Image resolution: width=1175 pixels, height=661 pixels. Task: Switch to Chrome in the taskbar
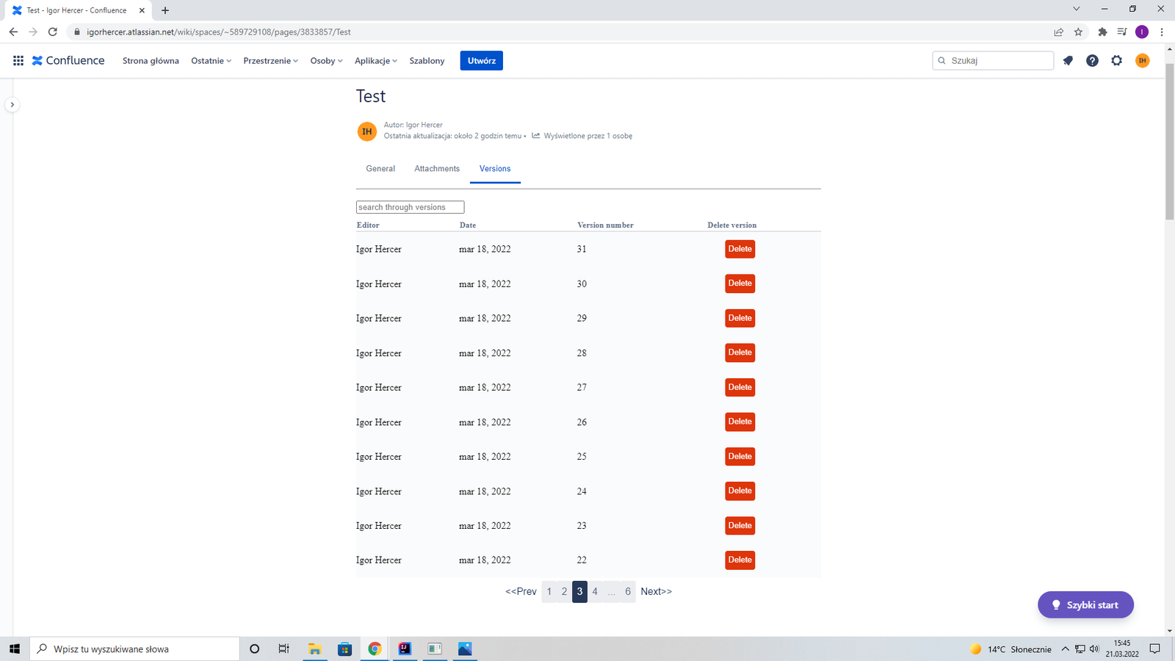(375, 649)
